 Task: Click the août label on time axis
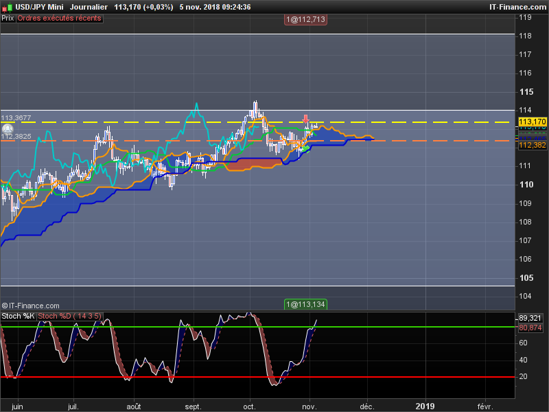(134, 407)
